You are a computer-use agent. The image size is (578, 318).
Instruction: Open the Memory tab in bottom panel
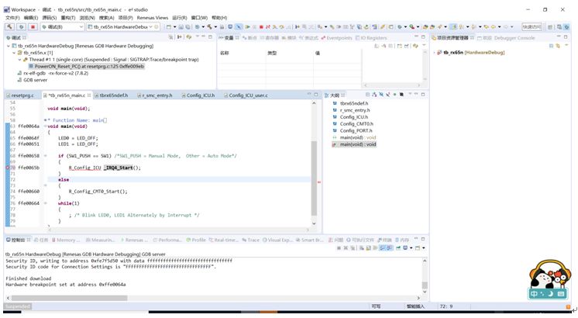pos(66,240)
